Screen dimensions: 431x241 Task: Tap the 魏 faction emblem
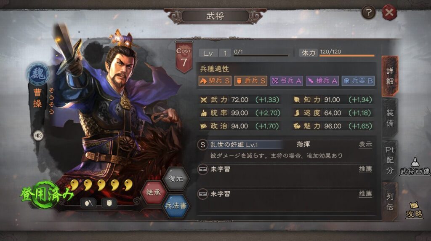point(38,73)
